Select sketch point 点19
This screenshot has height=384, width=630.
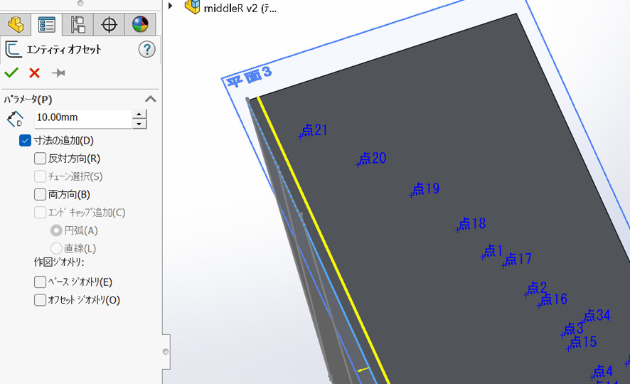pyautogui.click(x=425, y=189)
